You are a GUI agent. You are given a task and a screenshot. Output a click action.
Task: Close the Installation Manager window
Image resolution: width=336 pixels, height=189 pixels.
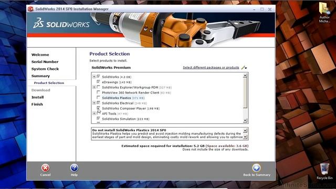pos(270,9)
